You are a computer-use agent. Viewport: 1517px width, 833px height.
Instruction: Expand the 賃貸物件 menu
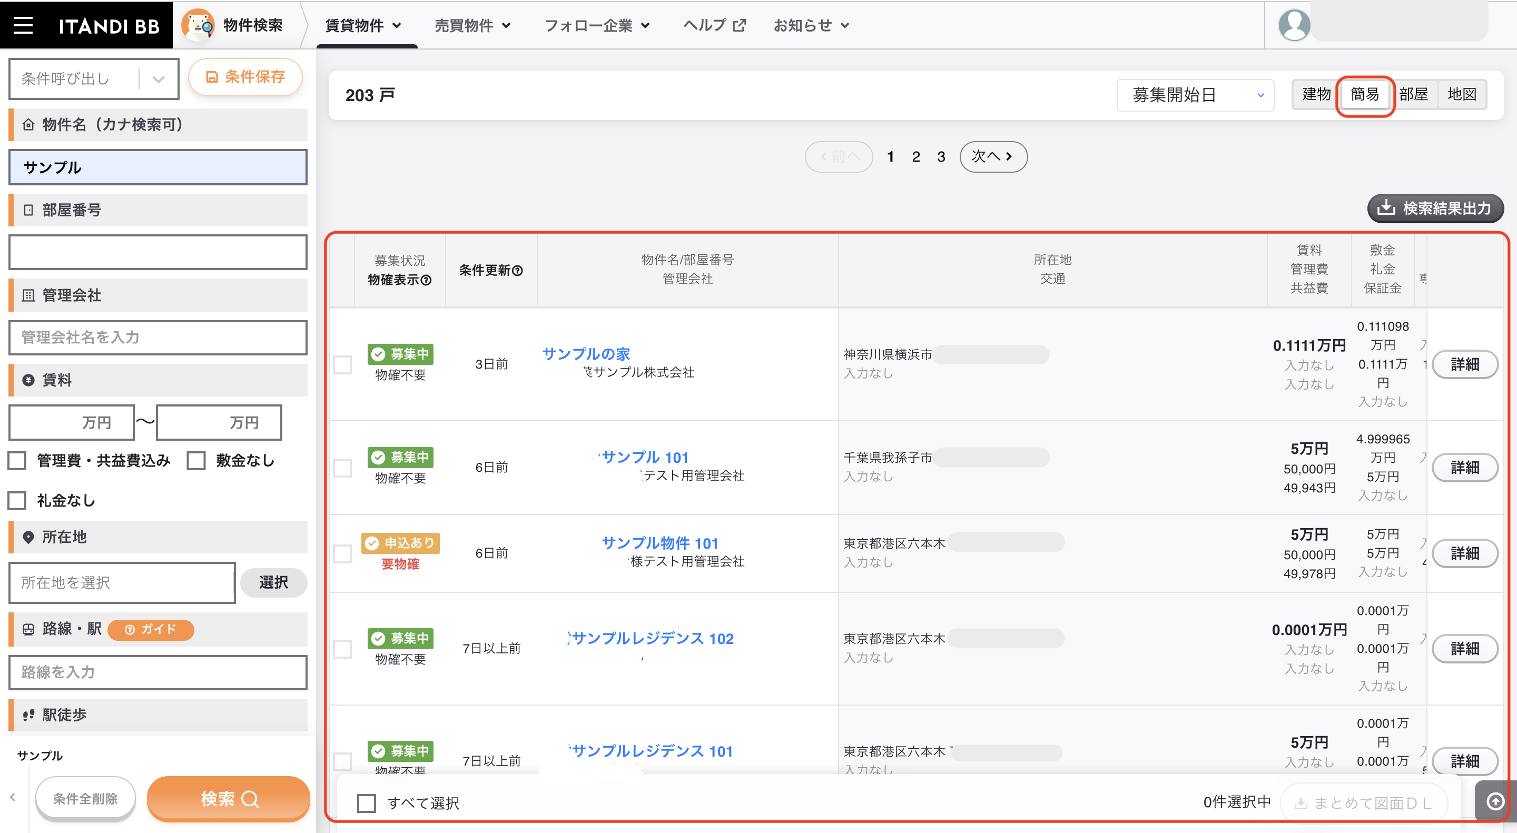[363, 25]
